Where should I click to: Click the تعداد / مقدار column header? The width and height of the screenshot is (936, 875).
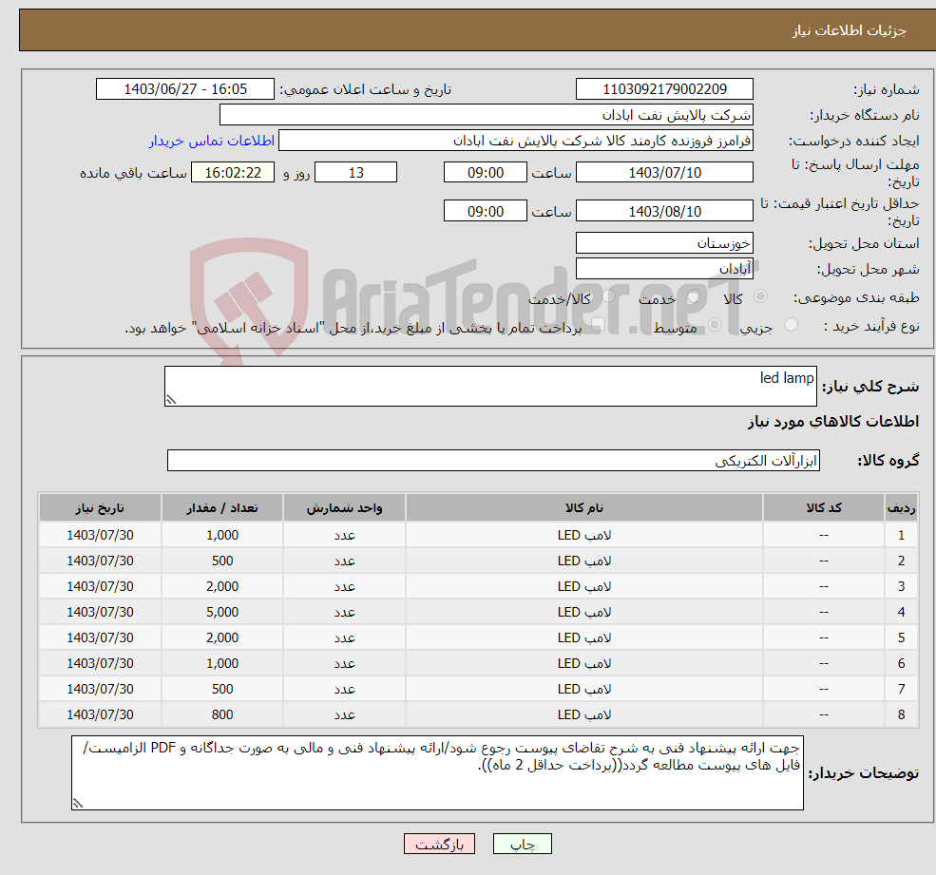[222, 508]
